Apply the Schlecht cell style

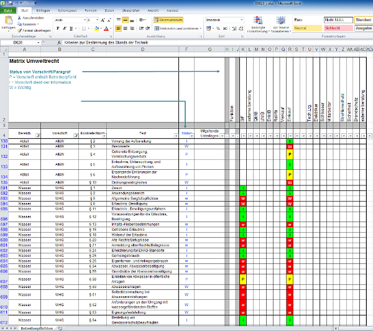click(336, 29)
